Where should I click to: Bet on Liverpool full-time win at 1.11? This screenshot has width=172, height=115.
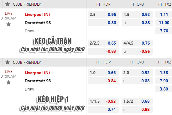point(164,14)
